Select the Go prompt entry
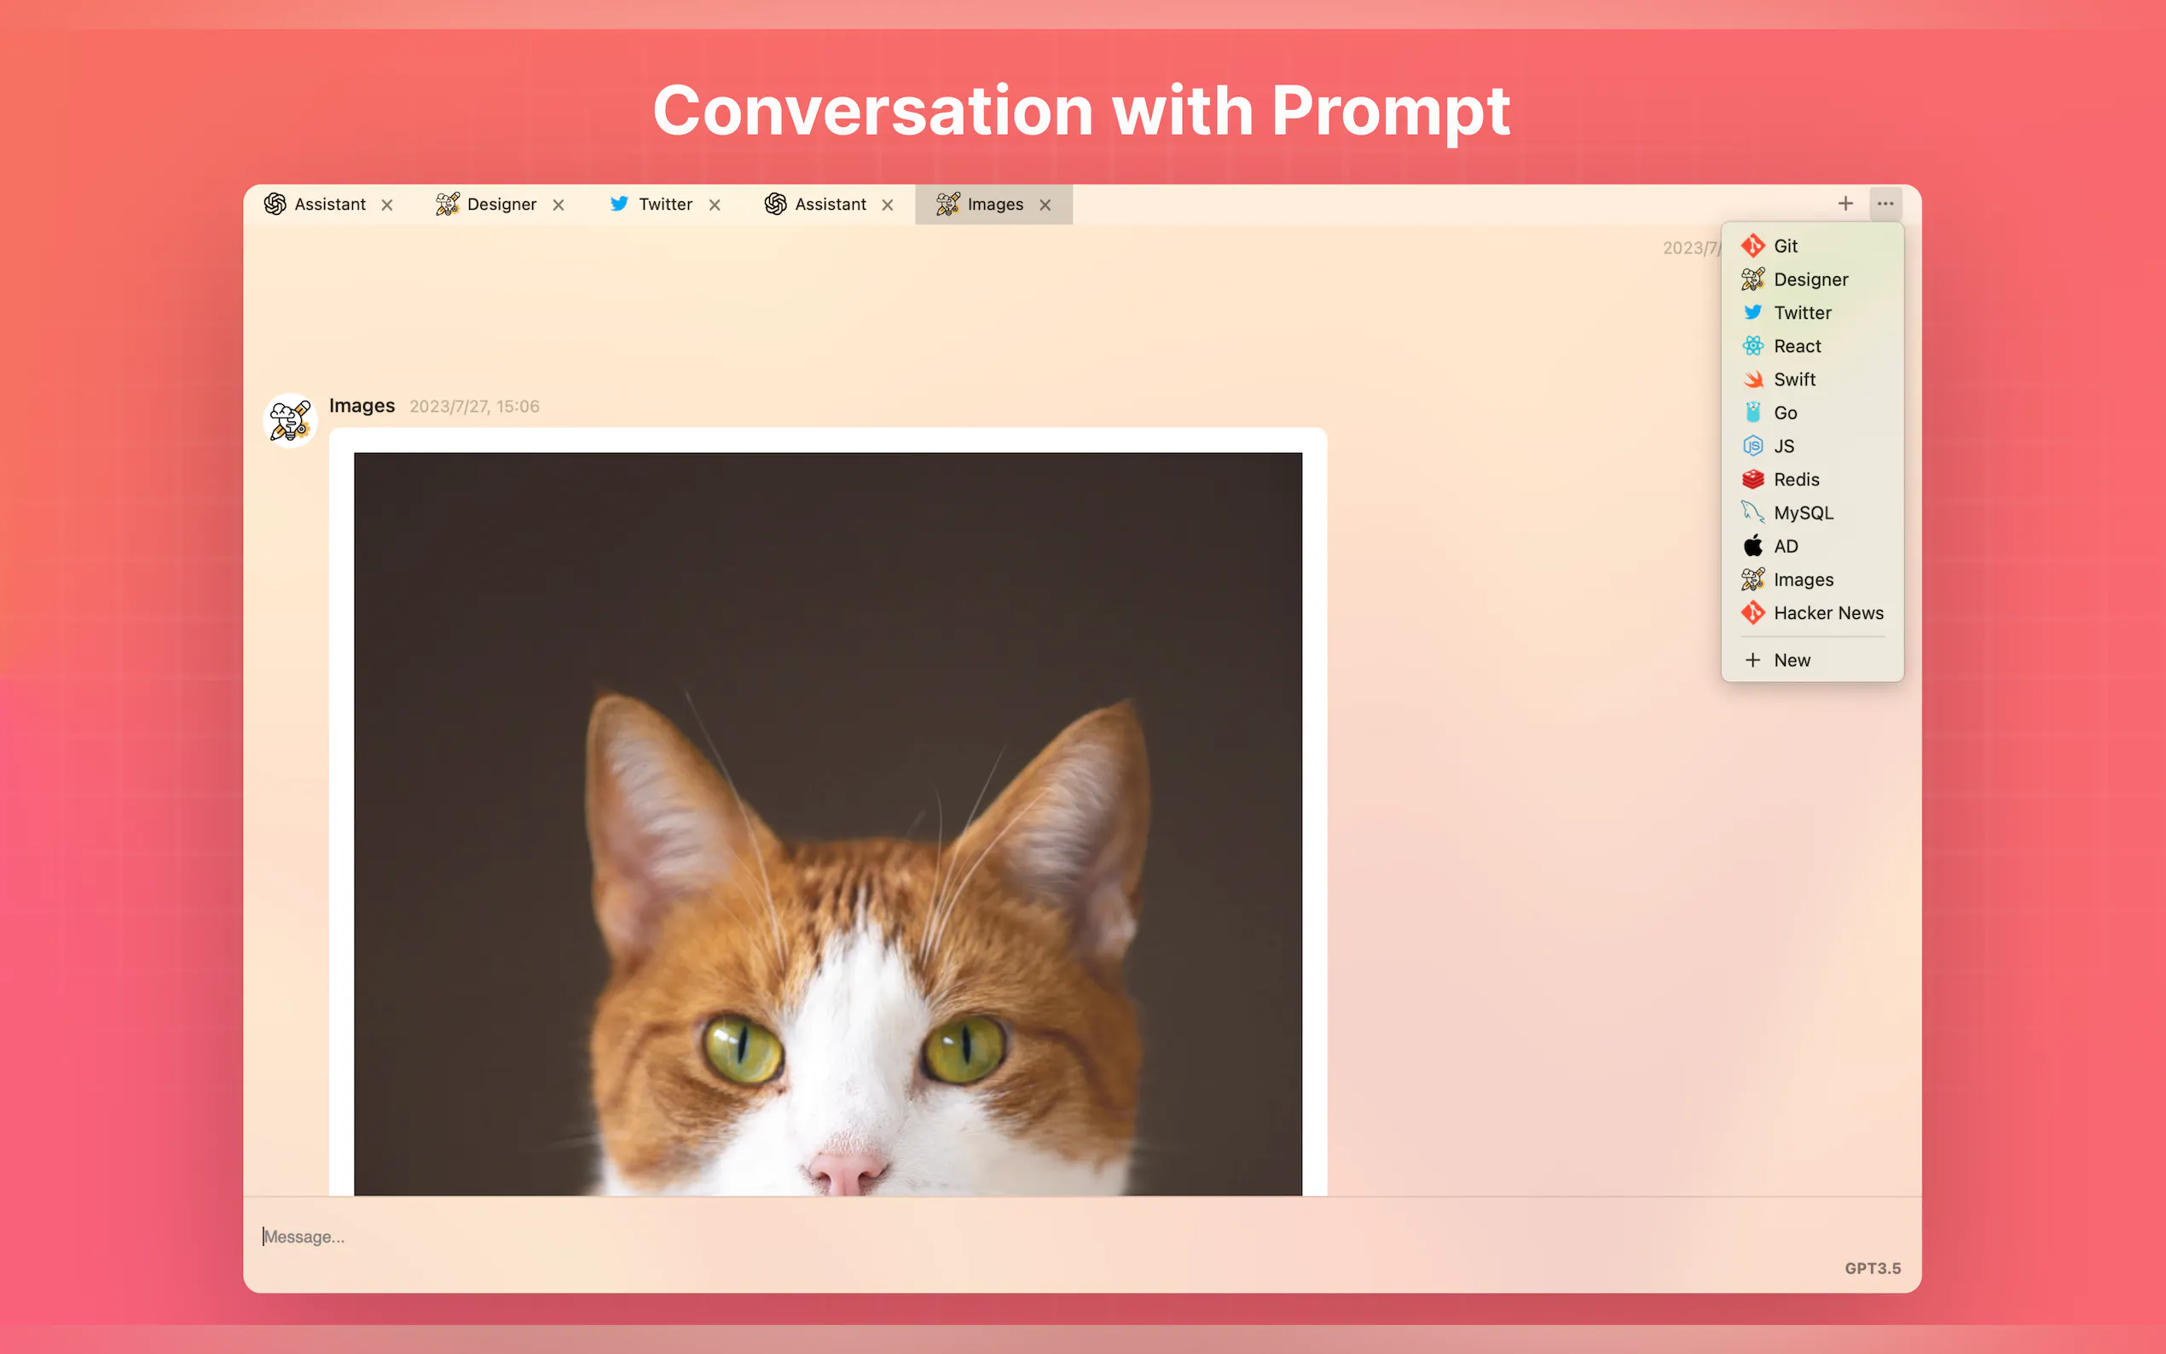Viewport: 2166px width, 1354px height. 1812,413
